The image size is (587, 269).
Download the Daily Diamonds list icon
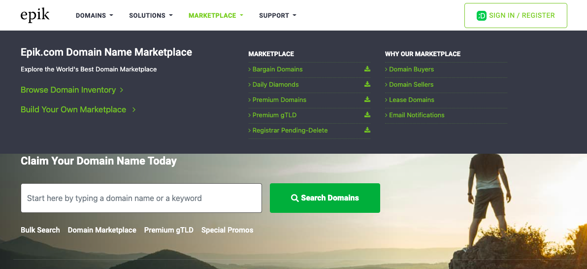367,84
